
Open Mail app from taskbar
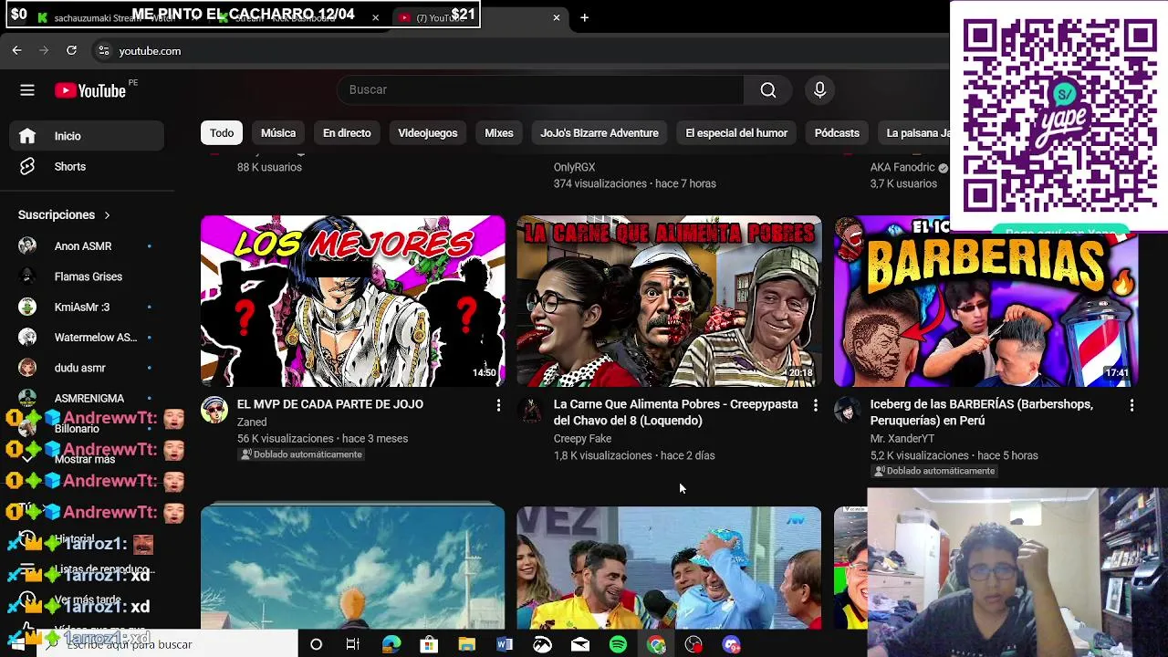pyautogui.click(x=580, y=644)
